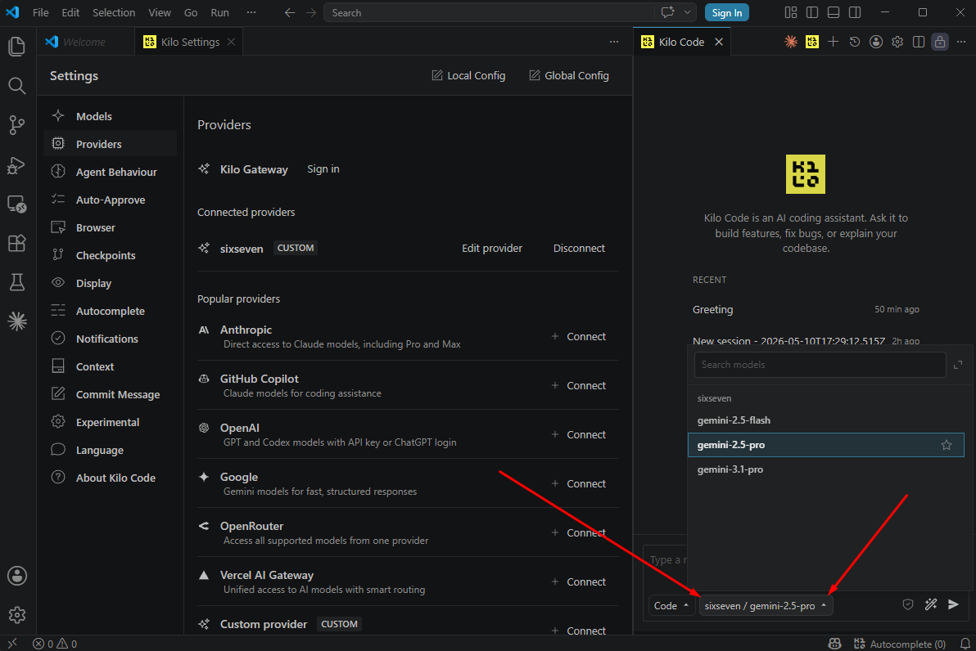
Task: Open the View menu
Action: (160, 12)
